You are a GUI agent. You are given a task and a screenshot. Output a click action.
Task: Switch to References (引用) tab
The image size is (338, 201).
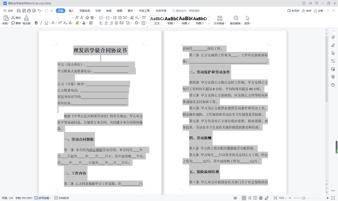[98, 11]
